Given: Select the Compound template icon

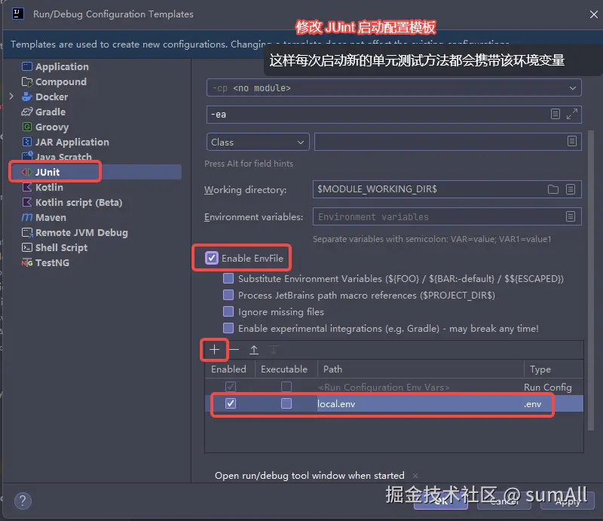Looking at the screenshot, I should click(27, 81).
